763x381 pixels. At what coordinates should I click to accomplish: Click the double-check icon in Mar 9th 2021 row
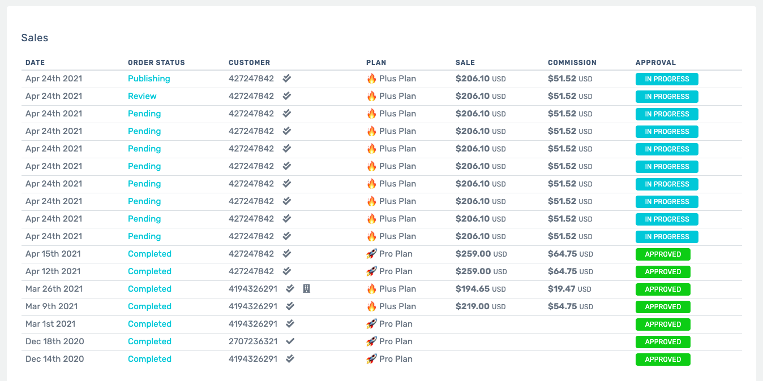click(x=290, y=306)
